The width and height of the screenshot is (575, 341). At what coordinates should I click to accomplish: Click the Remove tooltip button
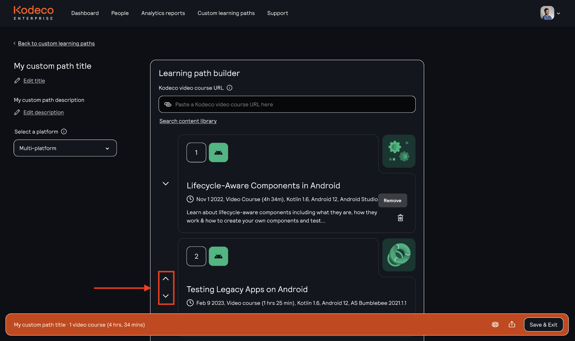392,200
